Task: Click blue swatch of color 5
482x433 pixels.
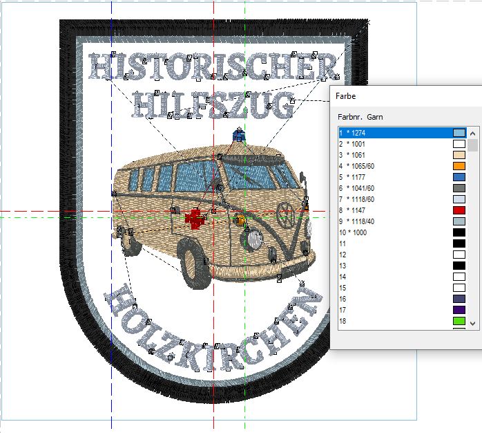Action: tap(459, 177)
